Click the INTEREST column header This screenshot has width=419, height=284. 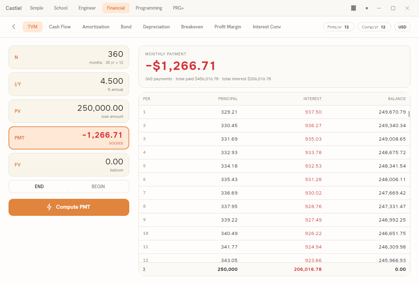coord(312,99)
